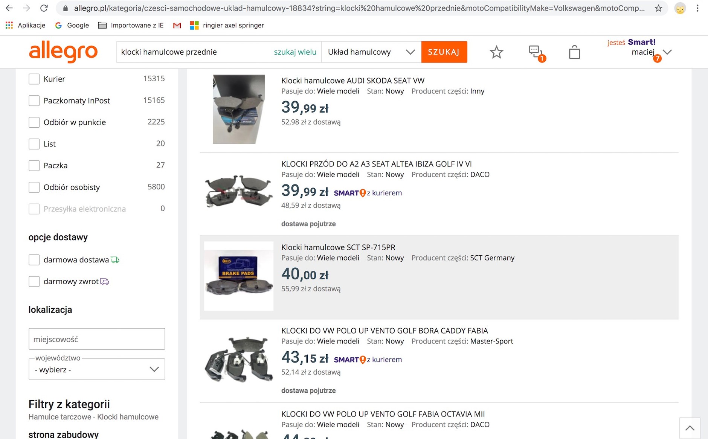The image size is (708, 439).
Task: Open the ringier axel springer bookmark
Action: click(x=227, y=25)
